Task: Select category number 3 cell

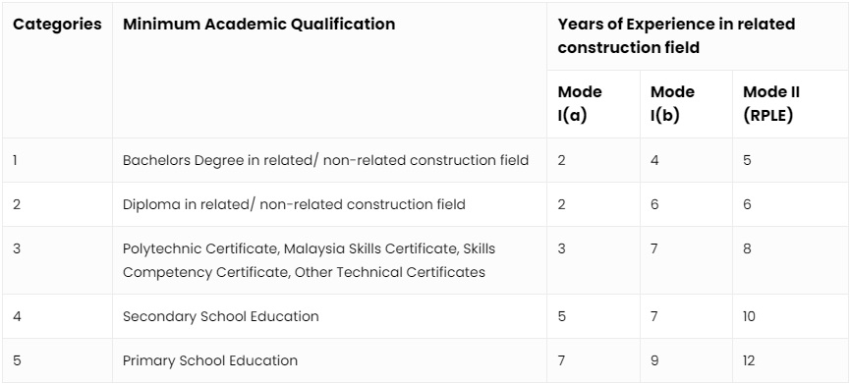Action: (x=17, y=248)
